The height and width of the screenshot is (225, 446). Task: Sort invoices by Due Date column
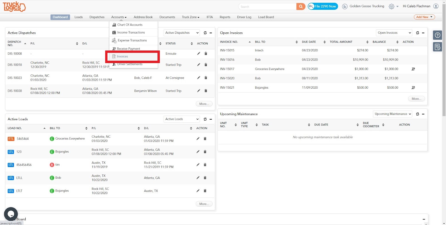pos(314,42)
